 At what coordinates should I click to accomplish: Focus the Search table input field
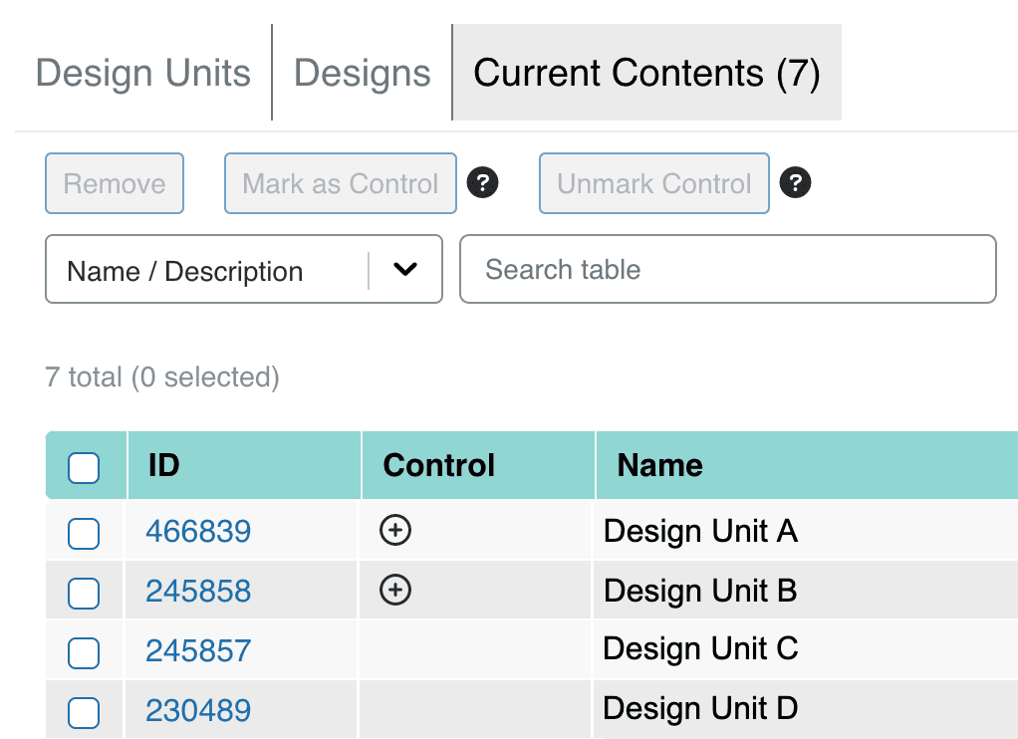[727, 269]
